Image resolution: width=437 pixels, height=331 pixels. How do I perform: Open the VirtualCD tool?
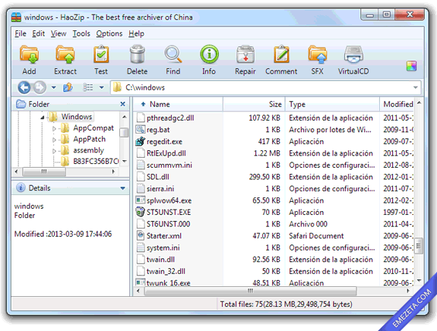(x=353, y=55)
